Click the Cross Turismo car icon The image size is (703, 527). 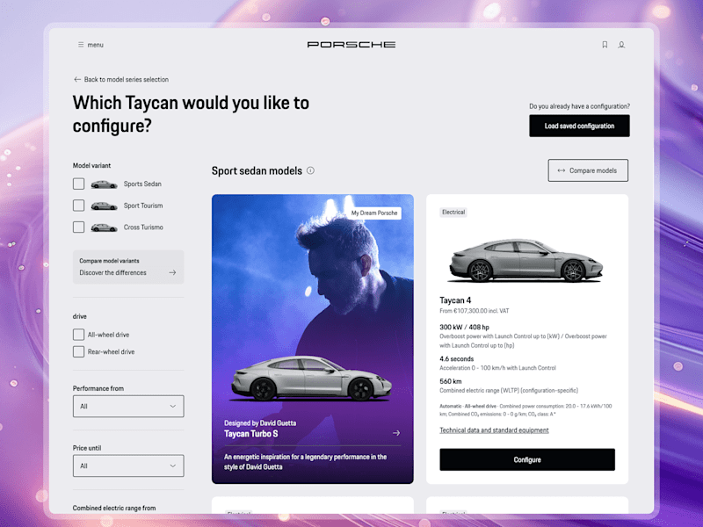pos(104,227)
